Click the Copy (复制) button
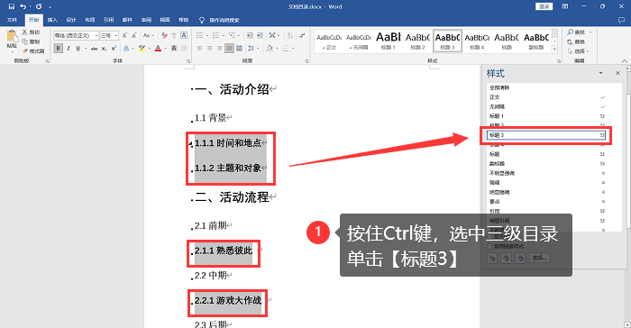Image resolution: width=631 pixels, height=328 pixels. 31,41
